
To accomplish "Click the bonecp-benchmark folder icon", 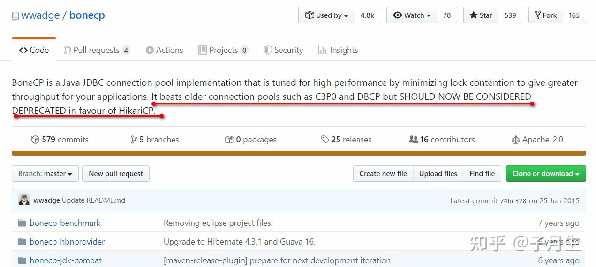I will (x=22, y=223).
